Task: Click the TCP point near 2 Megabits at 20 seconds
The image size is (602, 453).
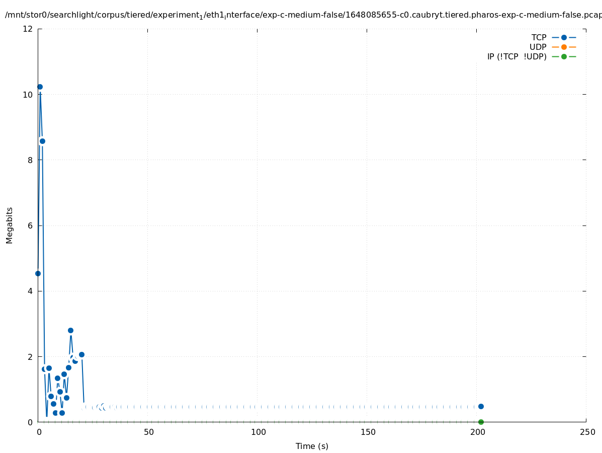Action: pyautogui.click(x=81, y=354)
